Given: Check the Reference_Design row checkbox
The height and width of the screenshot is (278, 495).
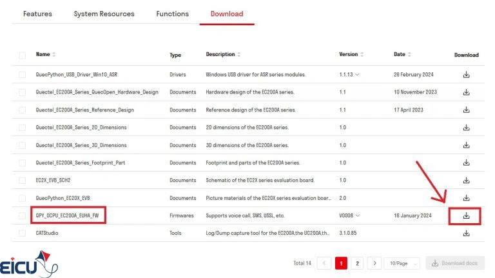Looking at the screenshot, I should point(22,110).
